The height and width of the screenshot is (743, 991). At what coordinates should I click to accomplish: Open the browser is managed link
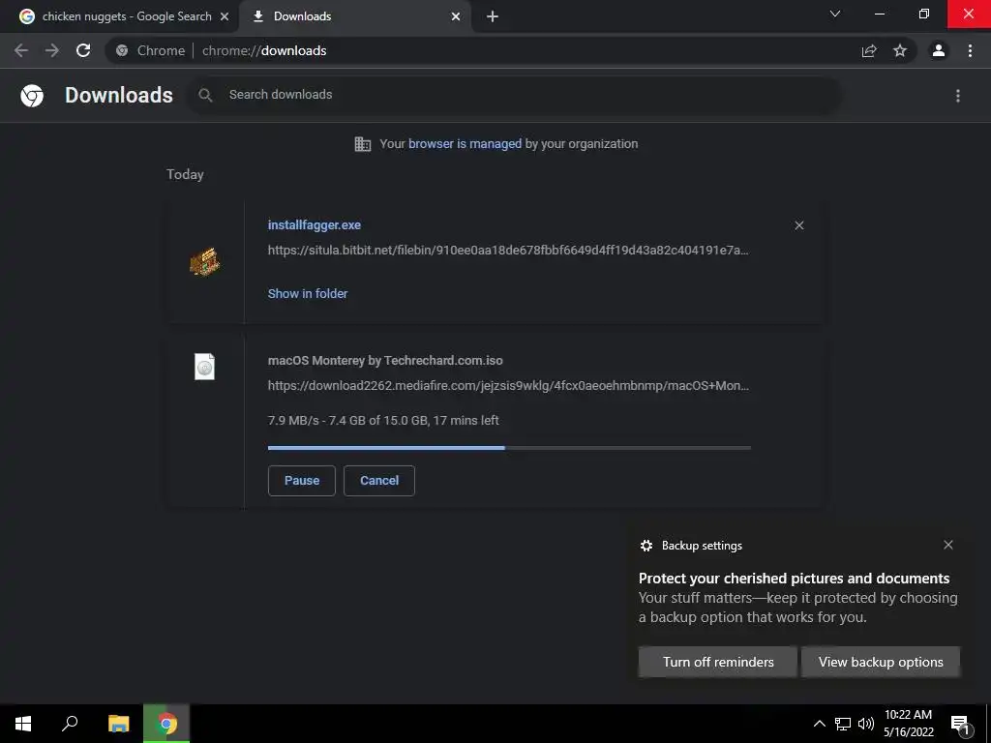(x=465, y=144)
